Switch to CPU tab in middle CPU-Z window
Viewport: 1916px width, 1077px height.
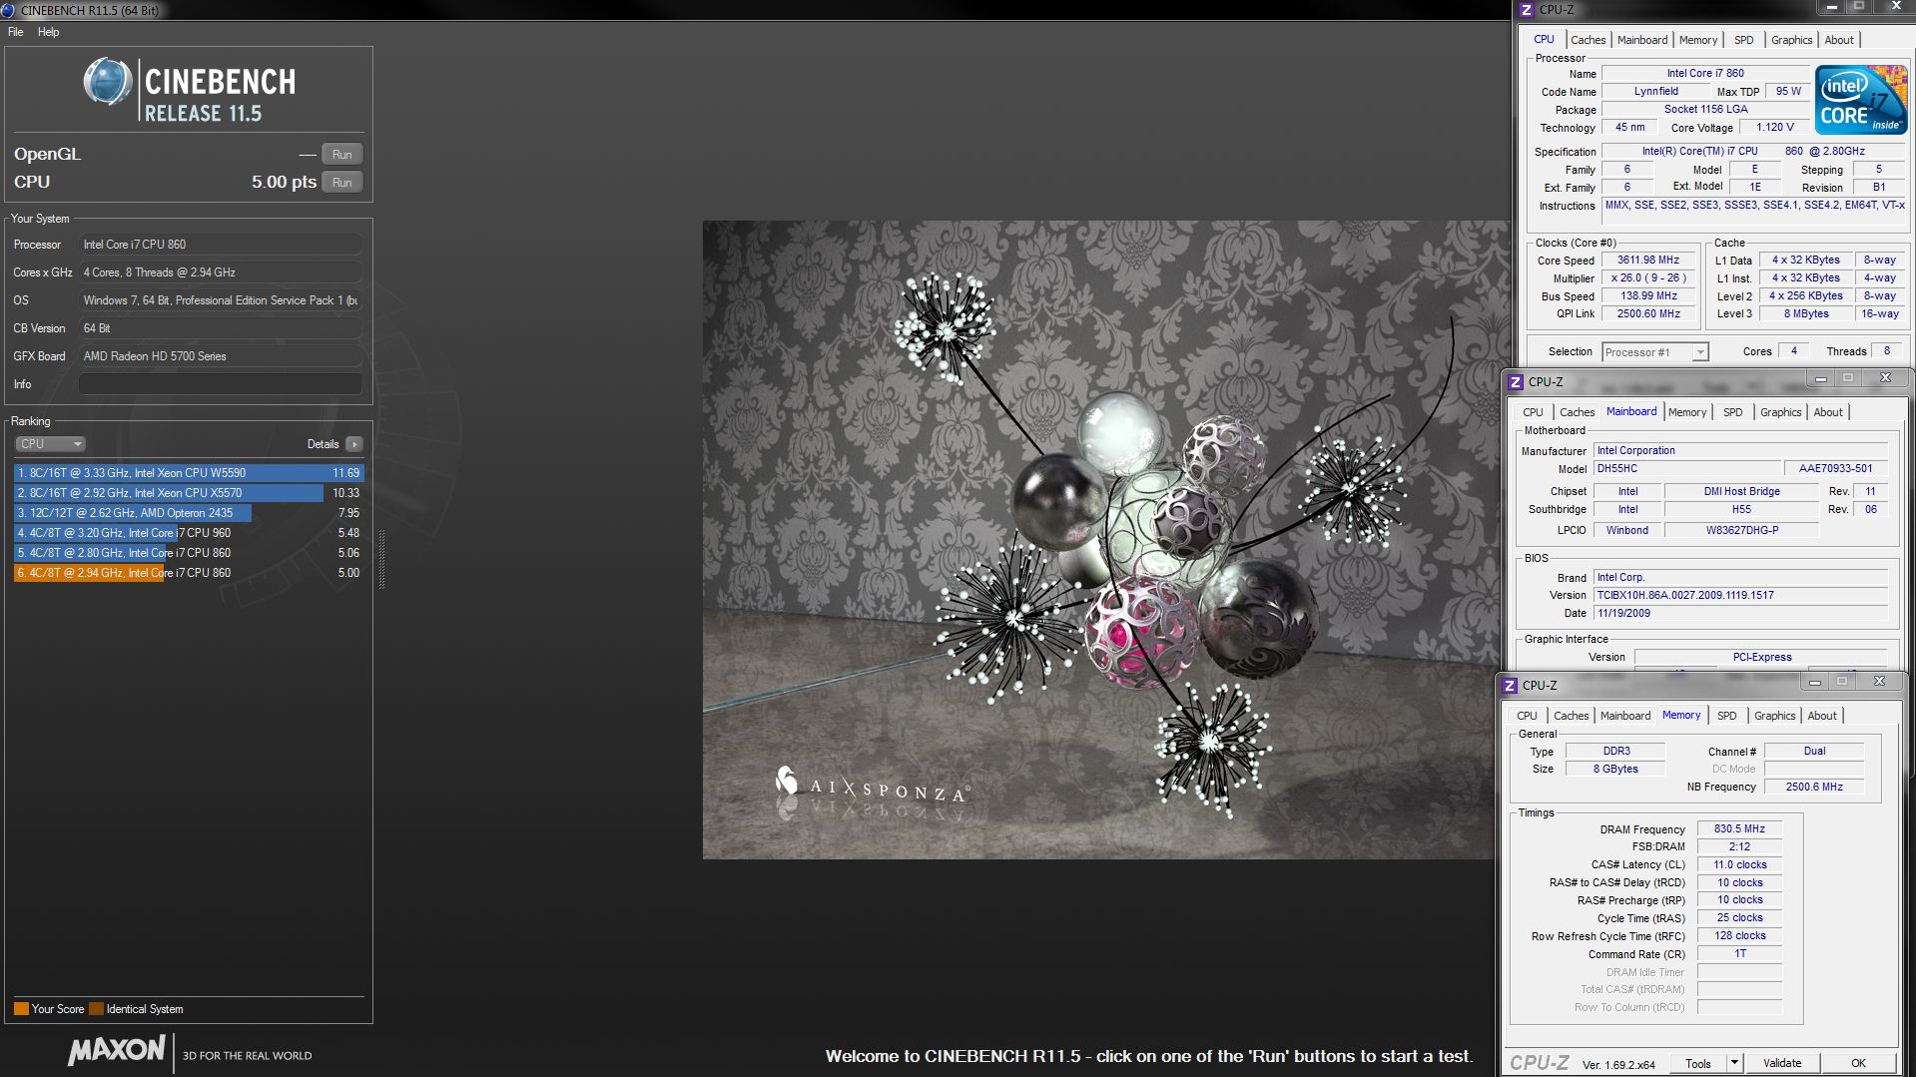[x=1533, y=412]
